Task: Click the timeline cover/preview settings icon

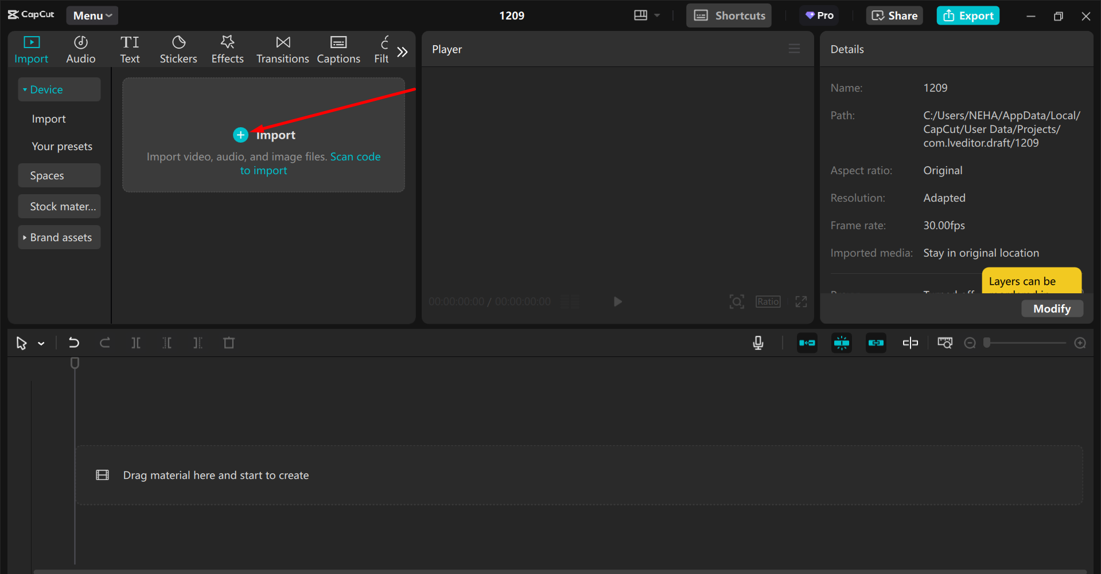Action: click(945, 343)
